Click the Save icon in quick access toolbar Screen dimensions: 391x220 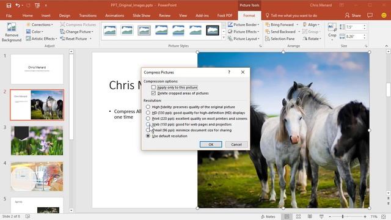pyautogui.click(x=9, y=5)
